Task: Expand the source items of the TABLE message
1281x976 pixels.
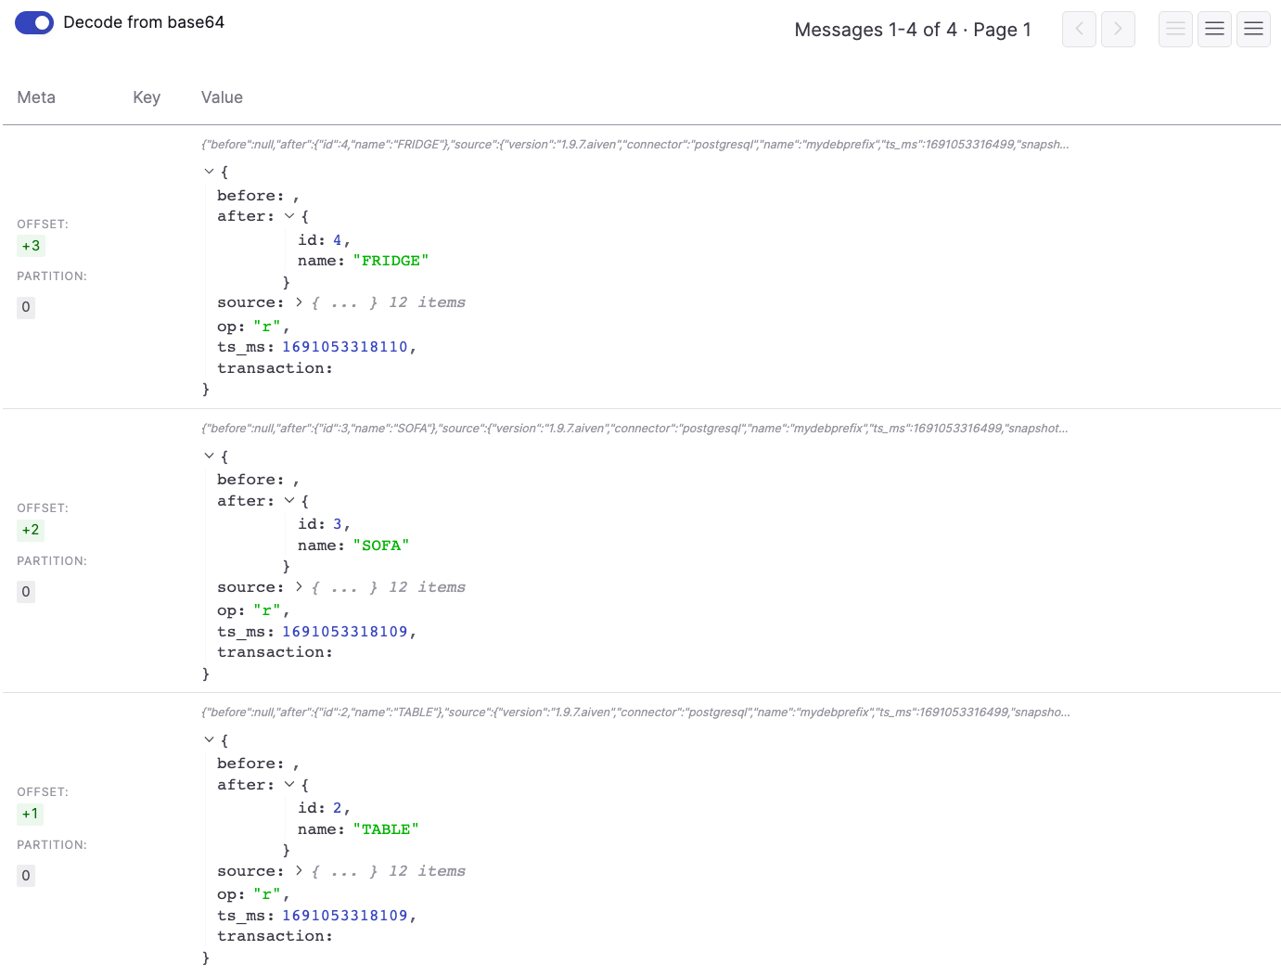Action: click(x=299, y=870)
